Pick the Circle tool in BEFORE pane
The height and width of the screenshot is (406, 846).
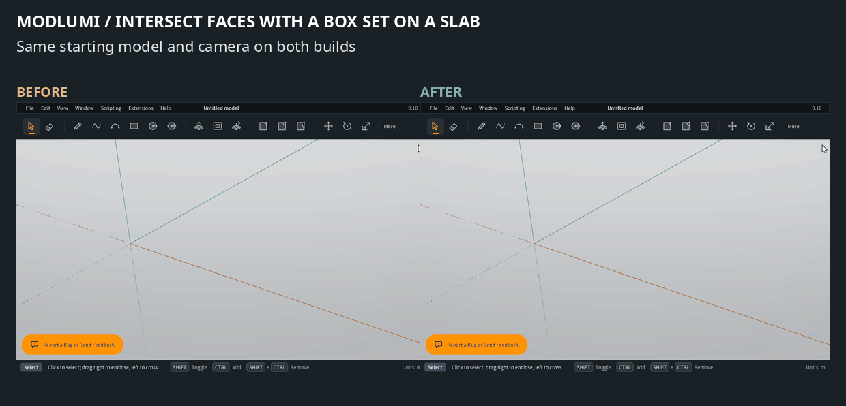pyautogui.click(x=153, y=126)
